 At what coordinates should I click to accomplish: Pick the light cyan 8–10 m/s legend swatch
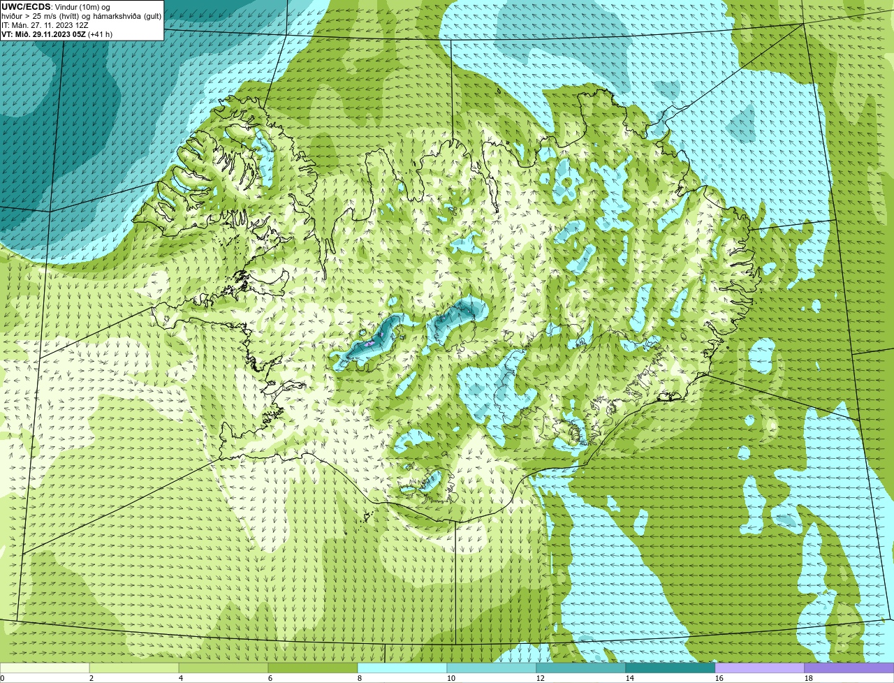[x=402, y=668]
